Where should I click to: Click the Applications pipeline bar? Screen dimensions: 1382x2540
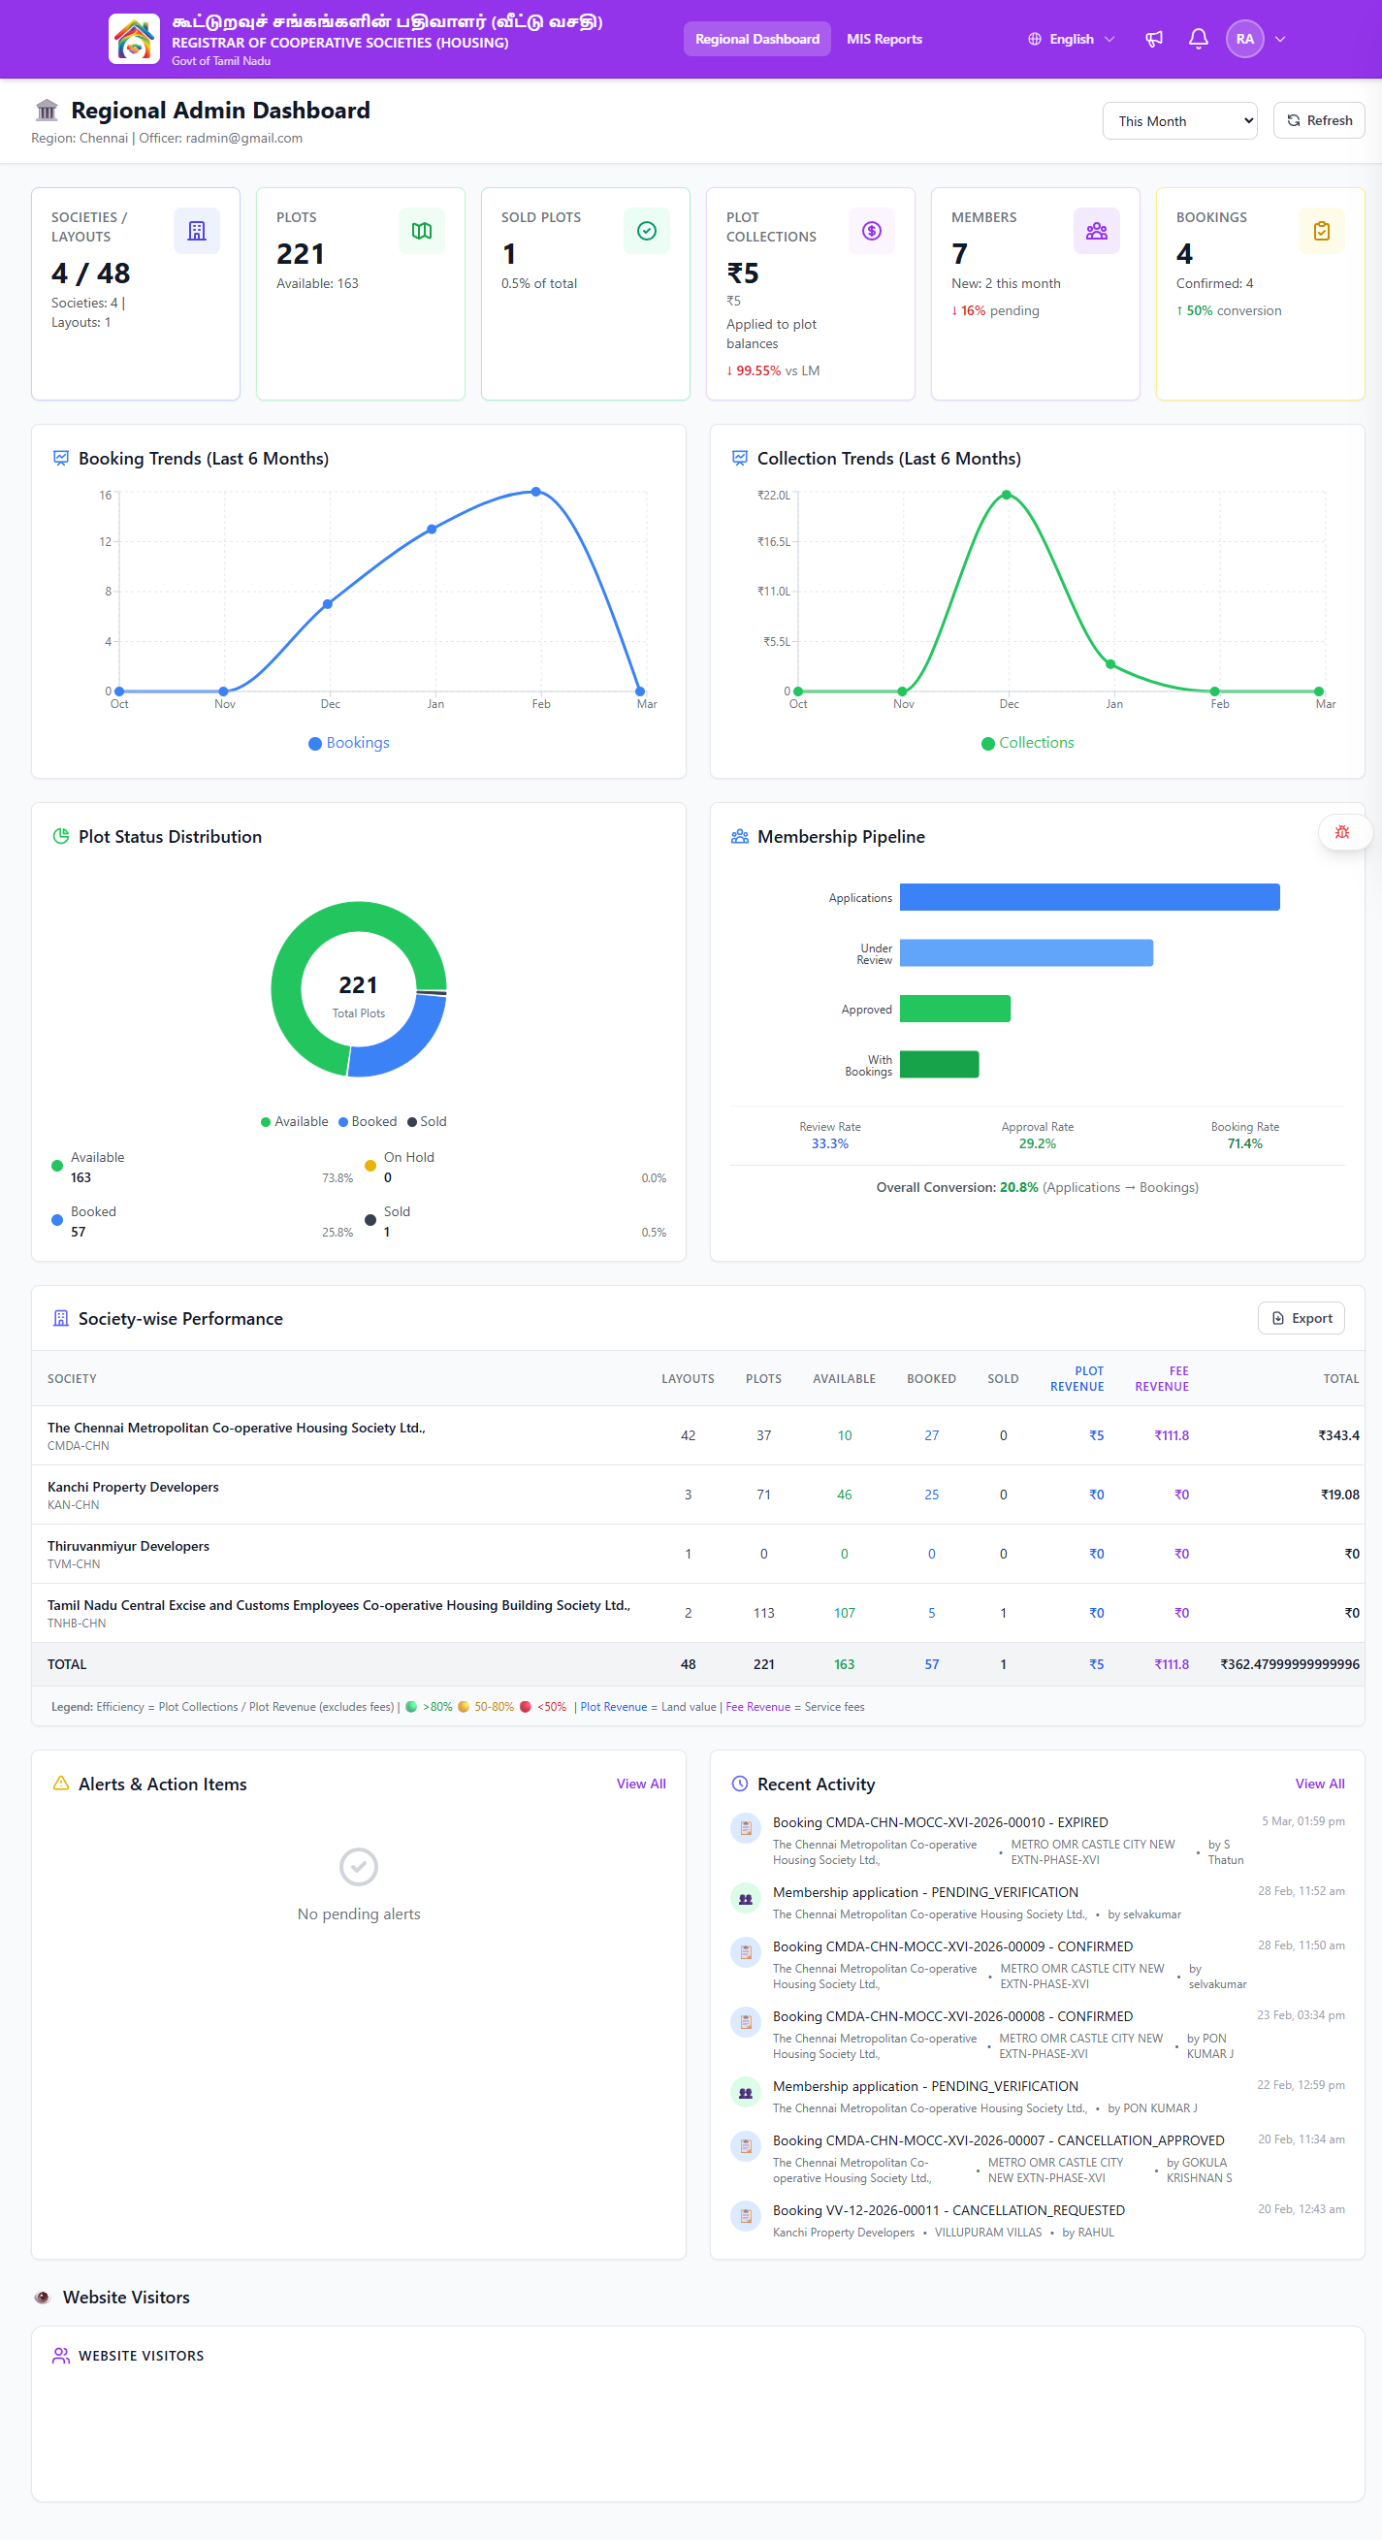[1089, 897]
